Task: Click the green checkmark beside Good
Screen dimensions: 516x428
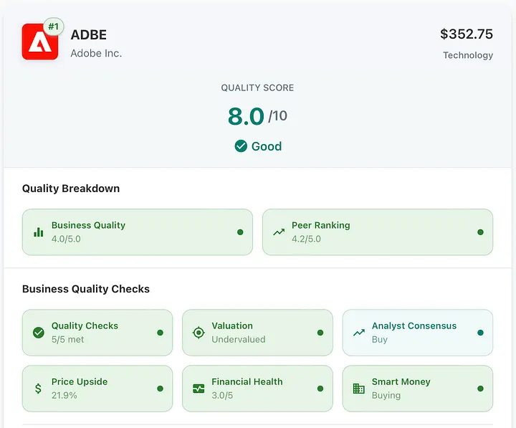Action: (241, 146)
